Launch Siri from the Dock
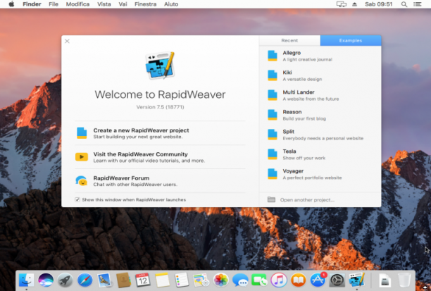Viewport: 431px width, 291px height. tap(46, 280)
